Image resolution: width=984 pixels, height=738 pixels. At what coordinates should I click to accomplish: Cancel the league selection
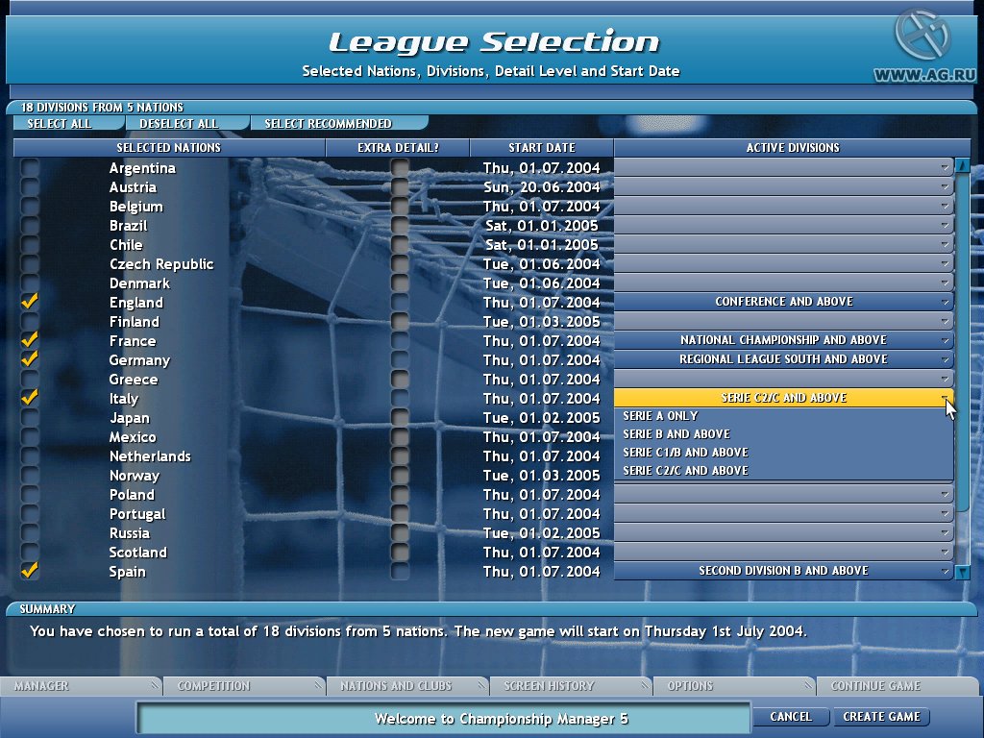tap(791, 716)
